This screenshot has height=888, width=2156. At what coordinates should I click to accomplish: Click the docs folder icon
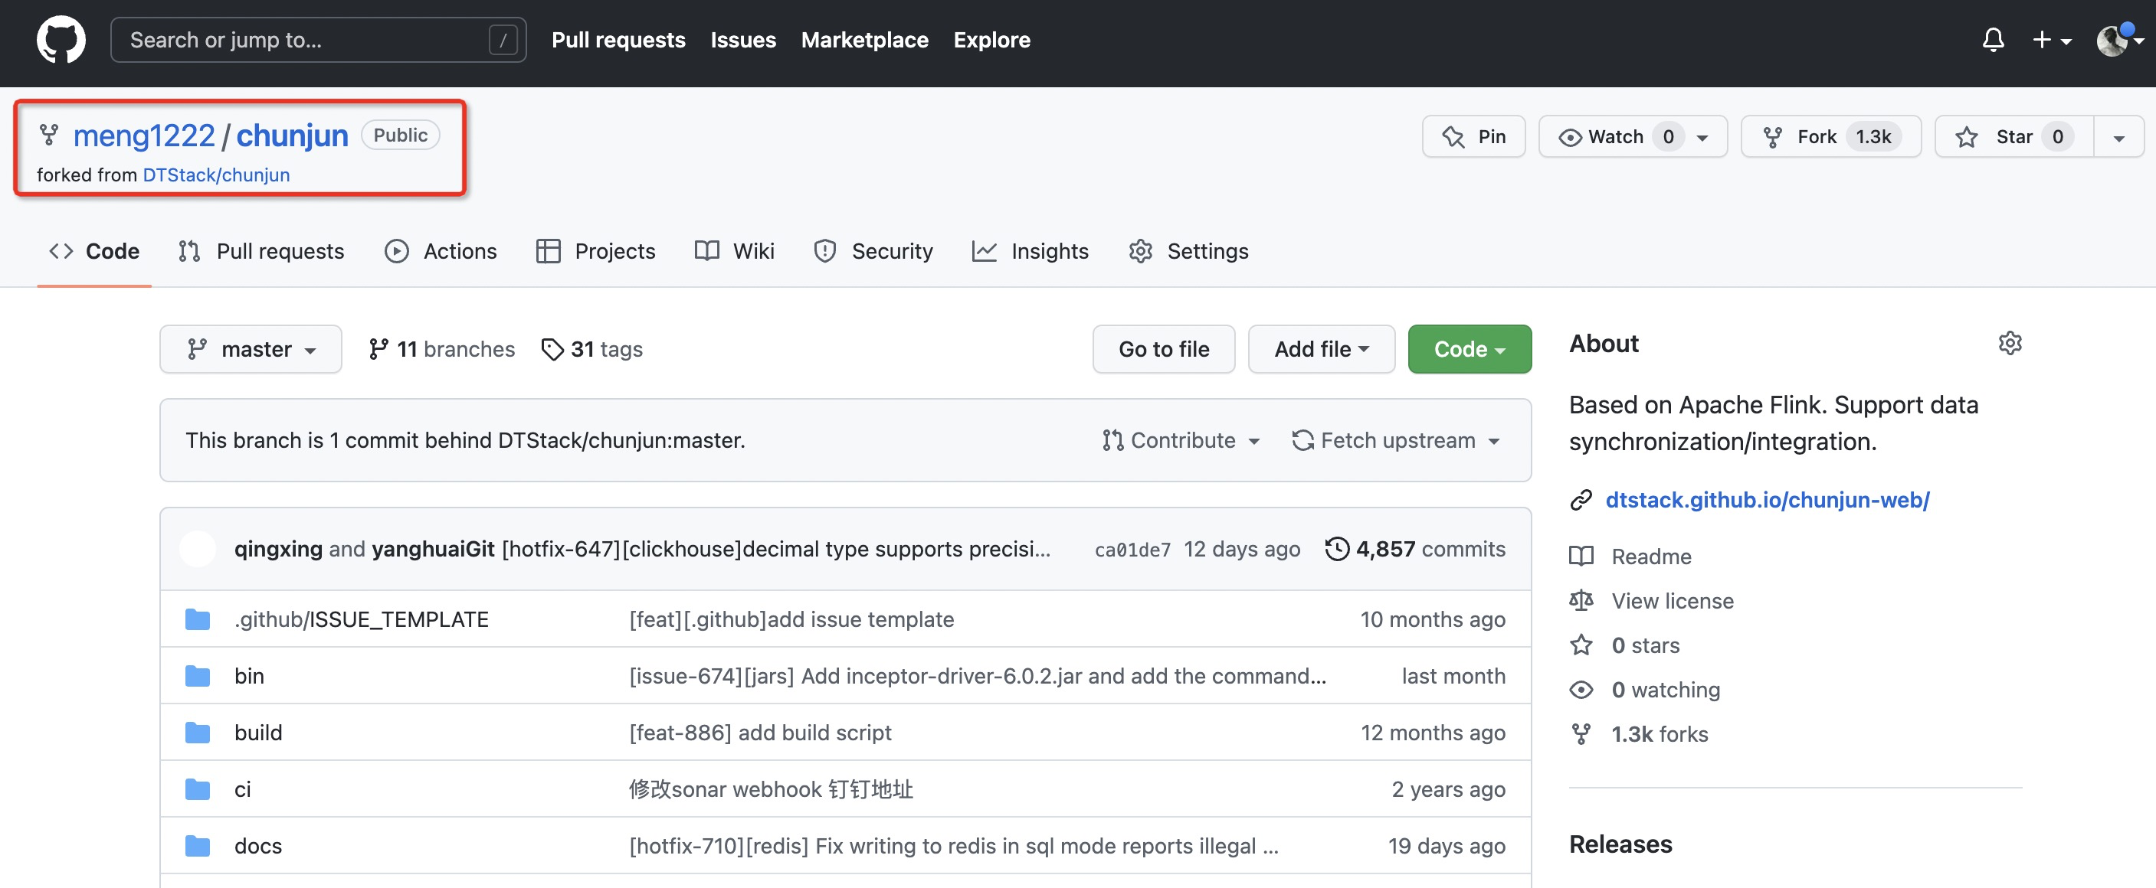(198, 846)
